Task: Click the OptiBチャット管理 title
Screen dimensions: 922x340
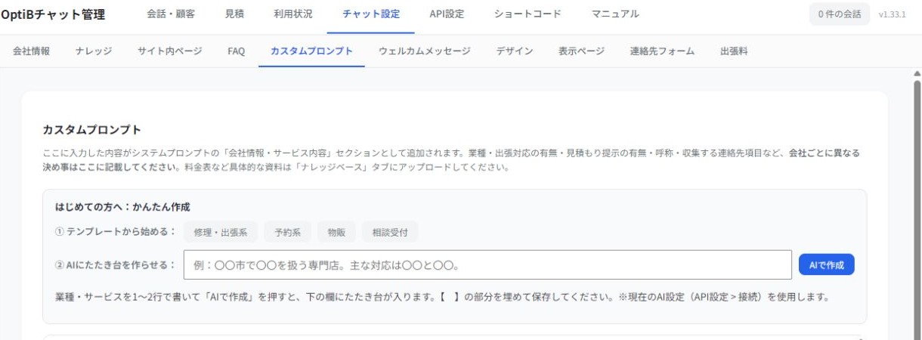Action: (53, 14)
